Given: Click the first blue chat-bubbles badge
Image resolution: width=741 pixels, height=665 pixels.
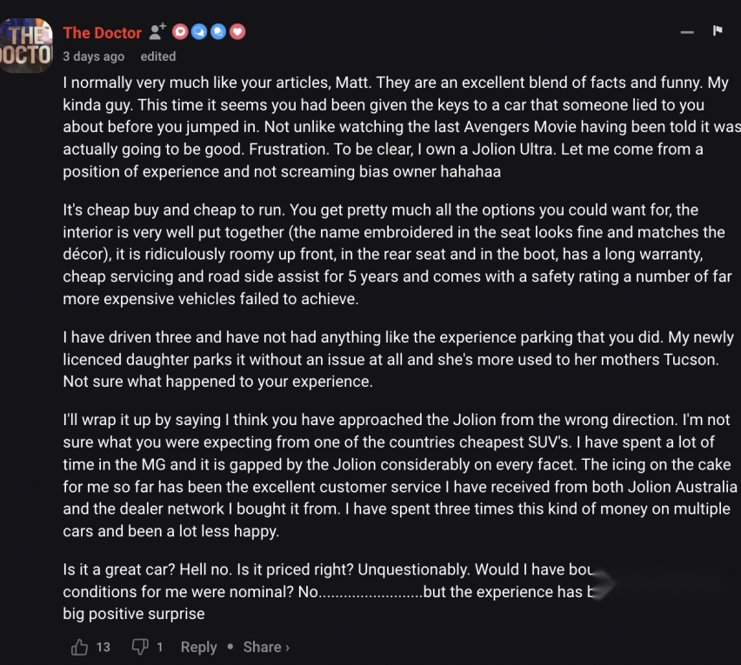Looking at the screenshot, I should (199, 31).
